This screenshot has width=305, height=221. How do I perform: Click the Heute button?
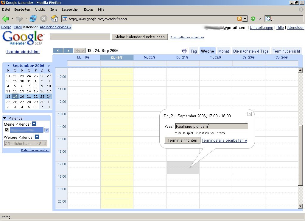tap(80, 50)
